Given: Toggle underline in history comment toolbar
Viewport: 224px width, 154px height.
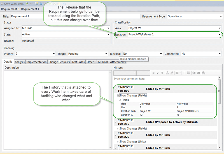Looking at the screenshot, I should 162,73.
